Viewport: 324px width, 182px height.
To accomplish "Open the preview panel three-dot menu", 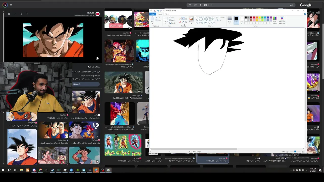I will pos(15,14).
